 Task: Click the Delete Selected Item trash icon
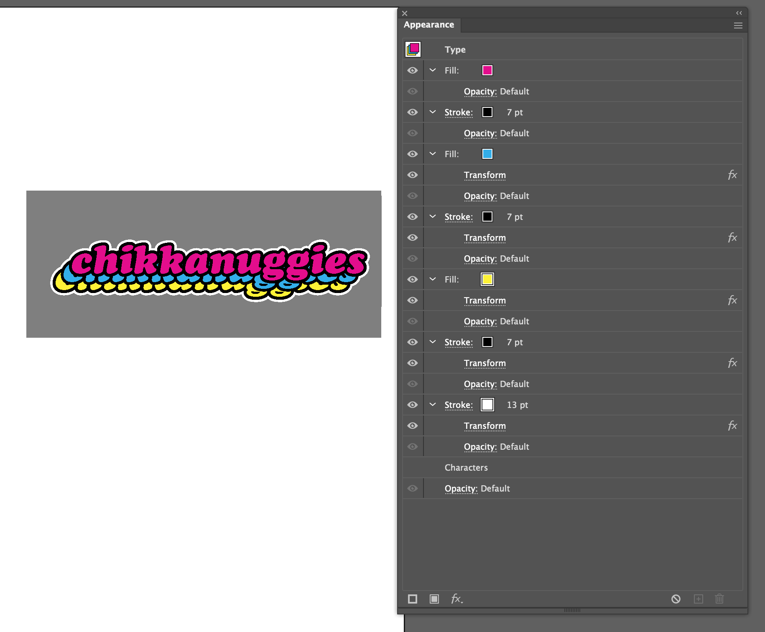pos(719,599)
